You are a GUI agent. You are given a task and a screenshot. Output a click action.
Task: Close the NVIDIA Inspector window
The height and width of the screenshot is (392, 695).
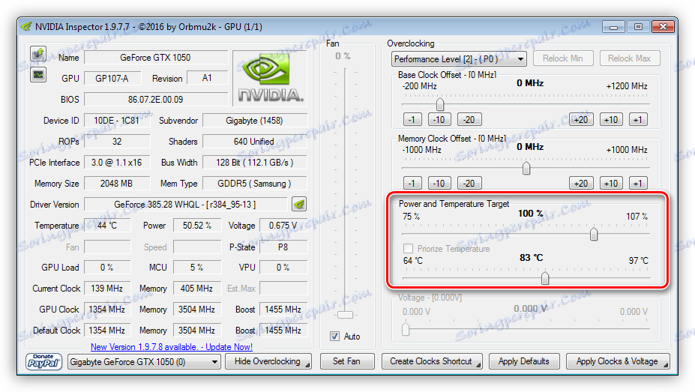663,27
